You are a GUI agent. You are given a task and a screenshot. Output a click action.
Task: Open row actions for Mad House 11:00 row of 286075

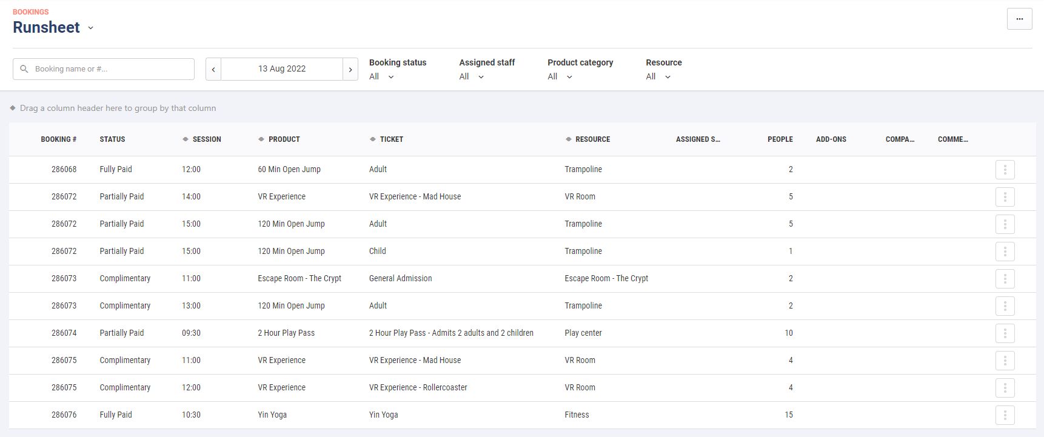pos(1005,361)
